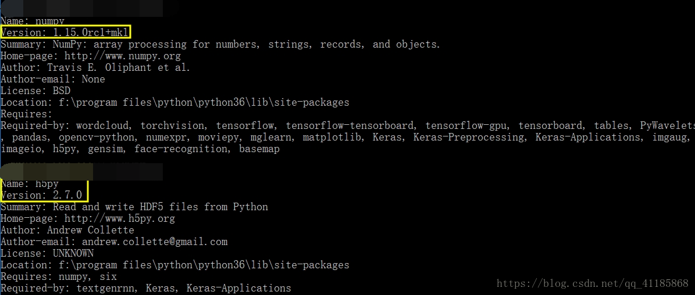Click the numpy Version line highlighted in yellow
The image size is (695, 295).
66,33
